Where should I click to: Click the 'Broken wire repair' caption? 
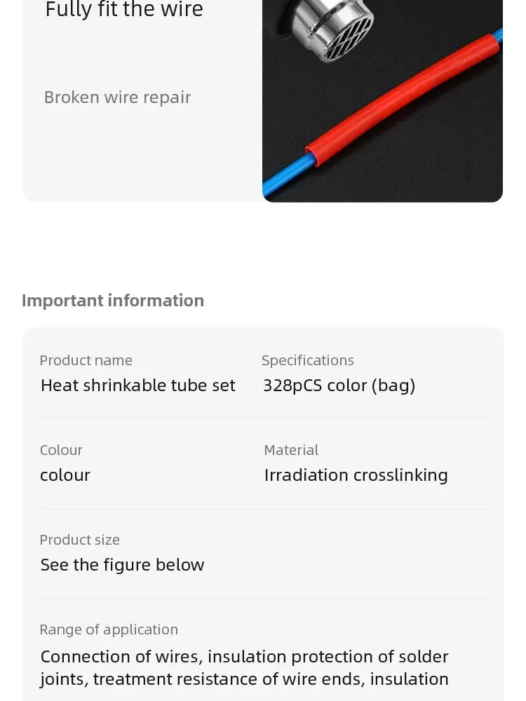pyautogui.click(x=118, y=97)
